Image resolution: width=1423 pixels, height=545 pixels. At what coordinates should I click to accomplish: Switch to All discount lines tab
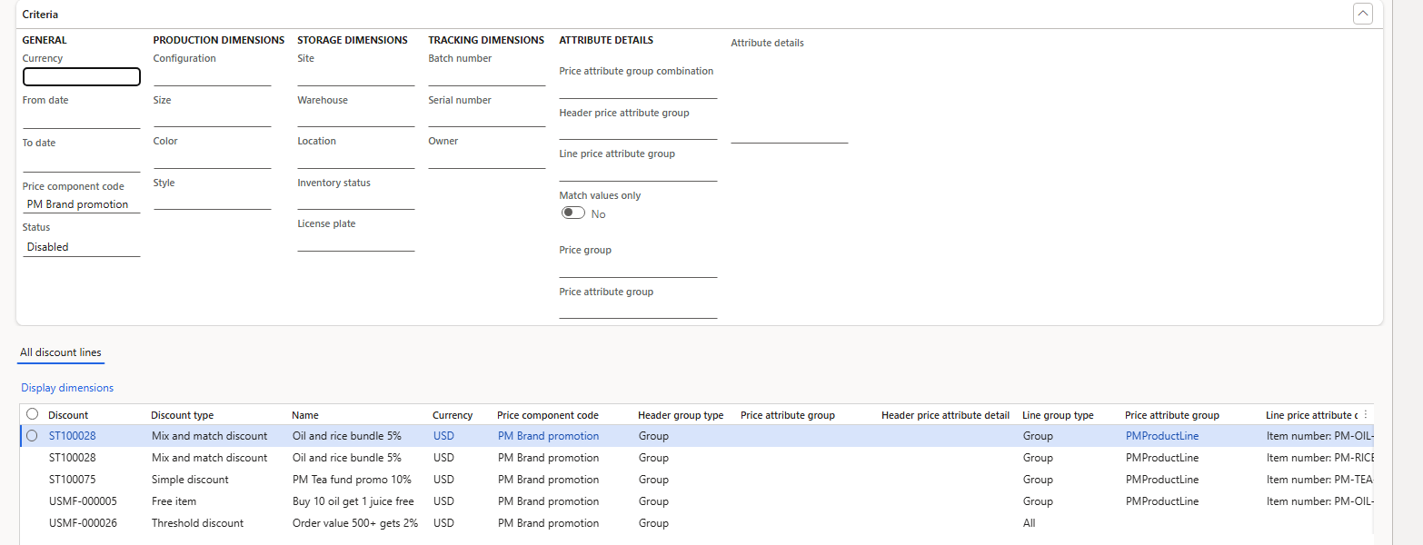coord(61,352)
